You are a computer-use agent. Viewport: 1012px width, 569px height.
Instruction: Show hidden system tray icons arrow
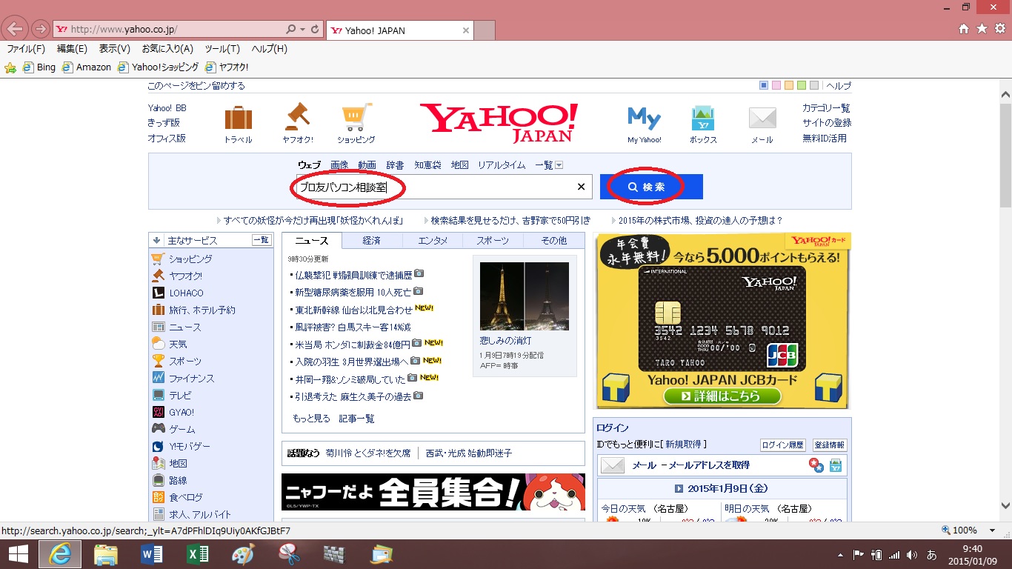coord(840,554)
